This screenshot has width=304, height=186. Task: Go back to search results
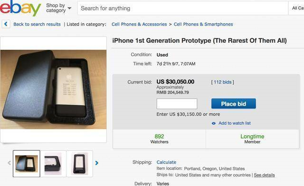[x=37, y=24]
